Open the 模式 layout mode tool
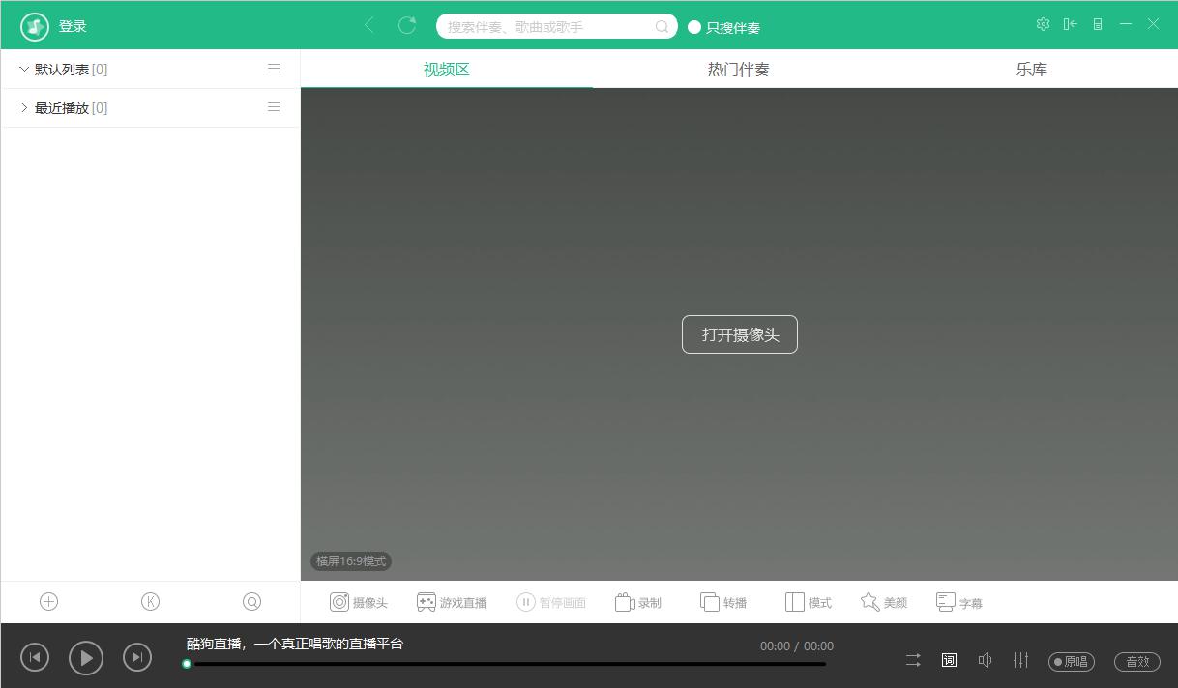Viewport: 1178px width, 688px height. point(809,602)
